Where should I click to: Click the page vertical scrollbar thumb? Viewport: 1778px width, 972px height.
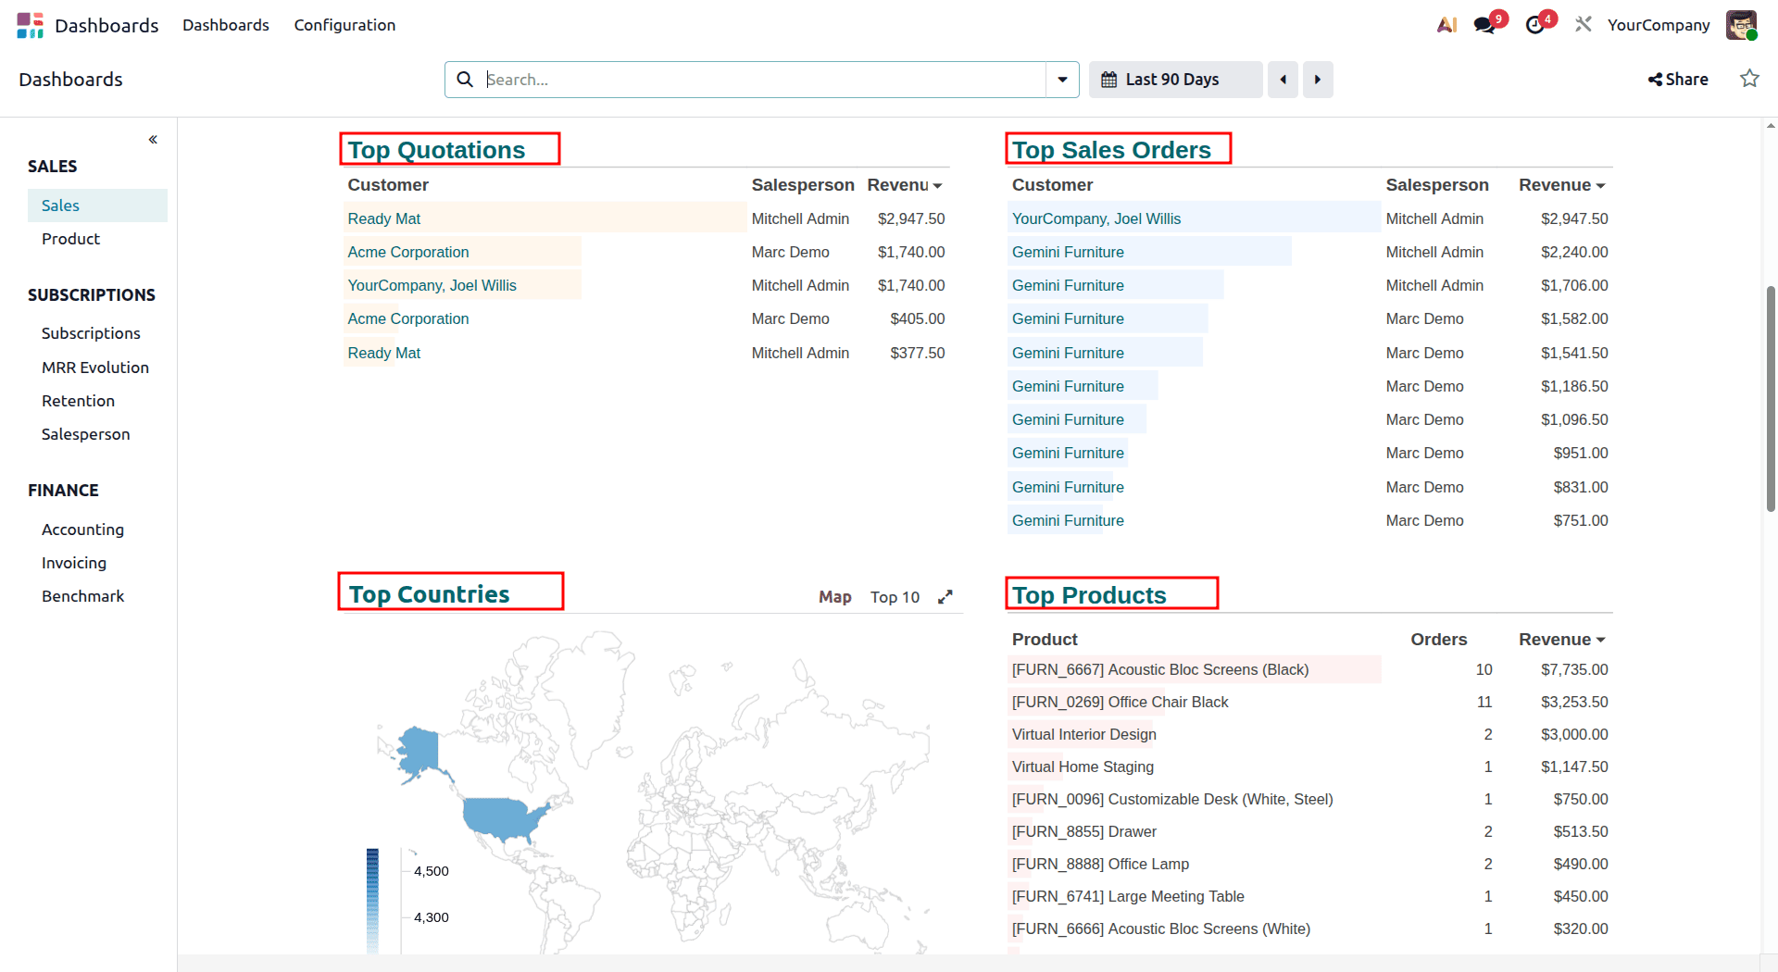coord(1771,398)
